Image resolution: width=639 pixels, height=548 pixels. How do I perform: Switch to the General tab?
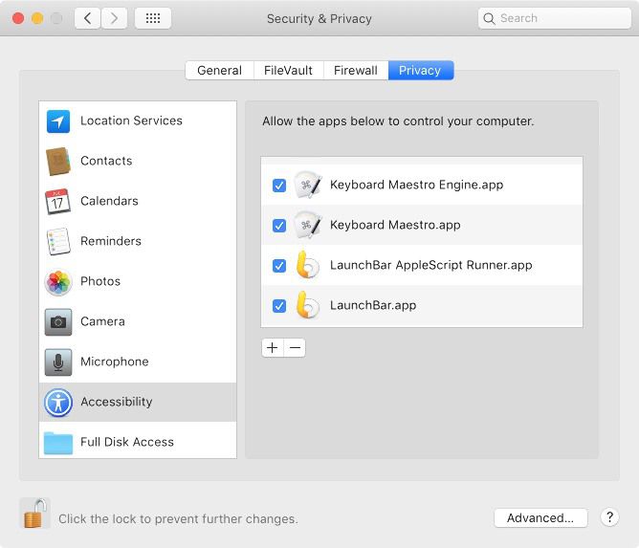[x=219, y=71]
